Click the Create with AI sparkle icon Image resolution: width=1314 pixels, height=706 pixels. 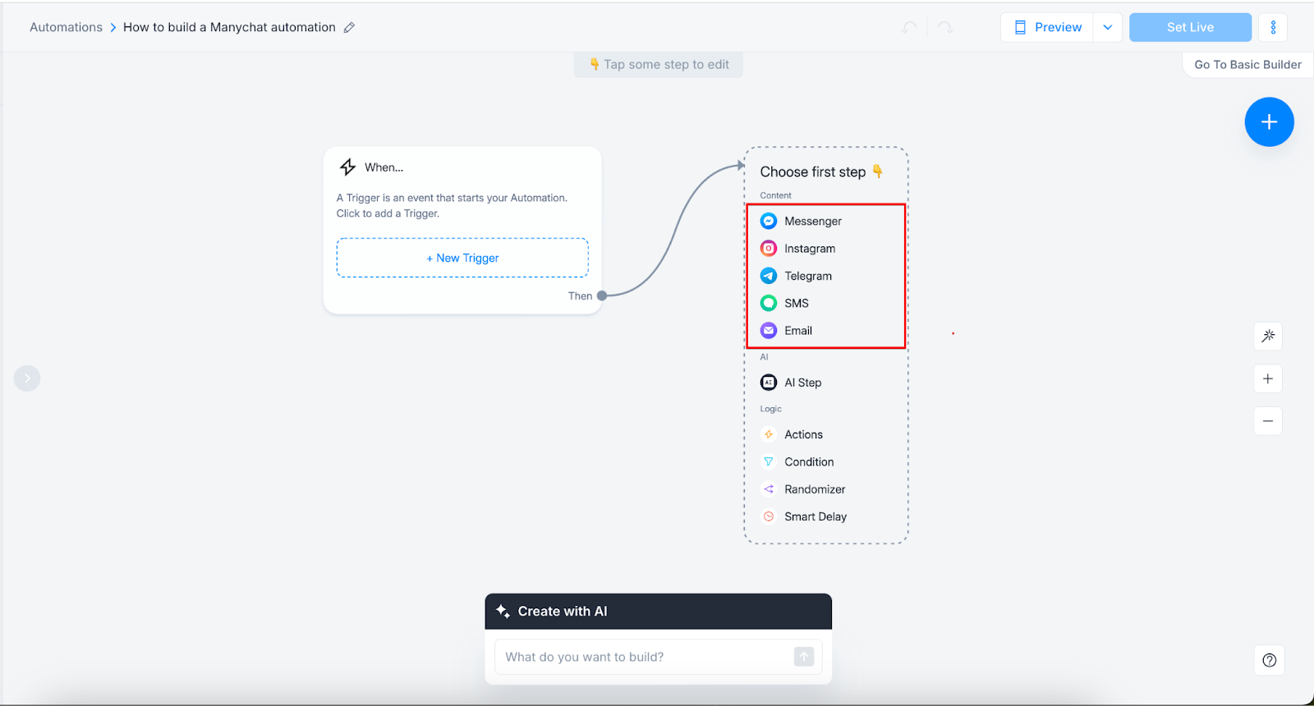pos(503,612)
